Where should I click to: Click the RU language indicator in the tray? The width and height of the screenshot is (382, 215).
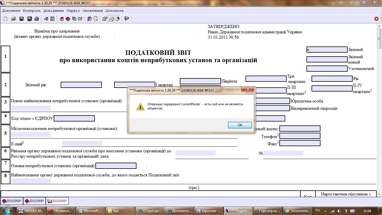pos(318,210)
